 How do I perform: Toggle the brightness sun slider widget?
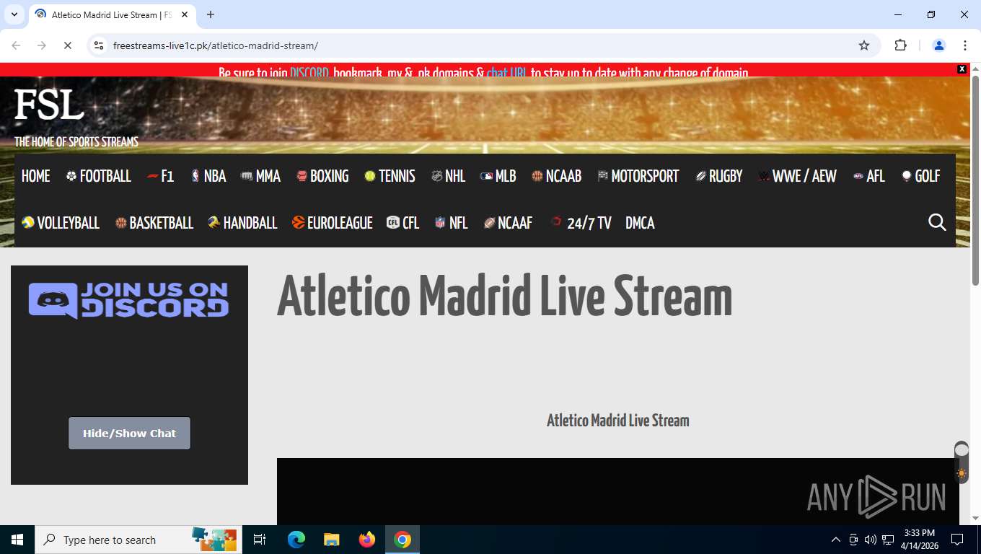point(962,462)
